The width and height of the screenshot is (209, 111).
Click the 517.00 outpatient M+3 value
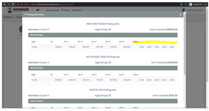tap(100, 80)
